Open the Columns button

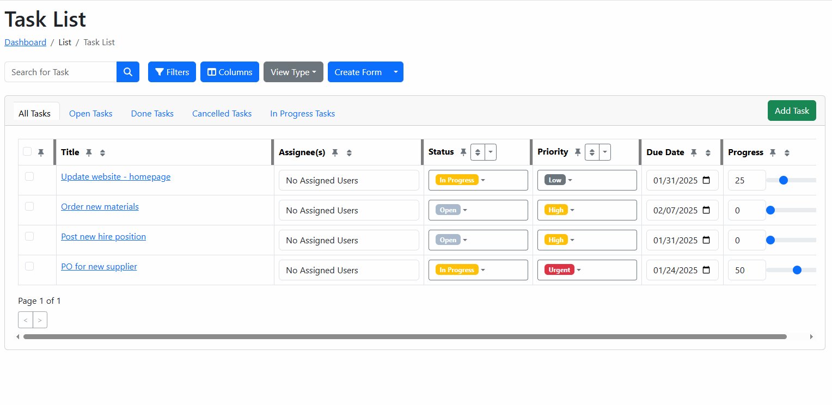click(x=230, y=72)
